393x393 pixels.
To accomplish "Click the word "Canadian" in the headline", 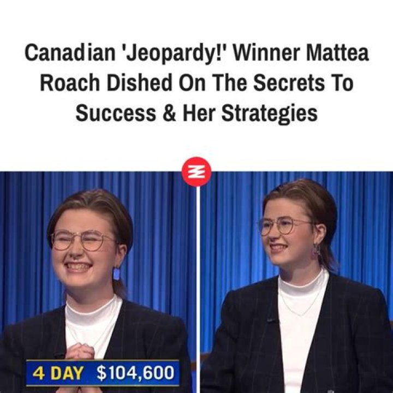I will click(70, 52).
